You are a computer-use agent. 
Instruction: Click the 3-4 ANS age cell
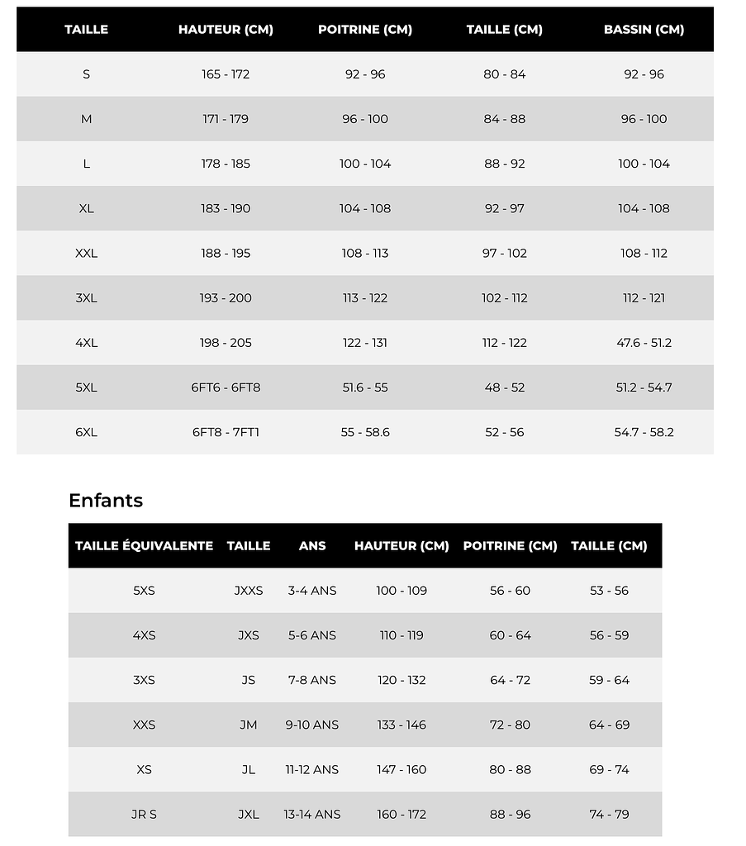coord(312,591)
